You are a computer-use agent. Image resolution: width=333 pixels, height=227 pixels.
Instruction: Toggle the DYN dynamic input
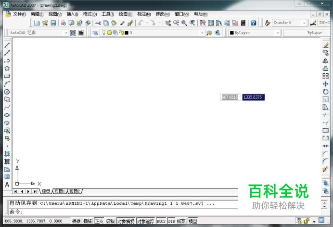pyautogui.click(x=171, y=221)
